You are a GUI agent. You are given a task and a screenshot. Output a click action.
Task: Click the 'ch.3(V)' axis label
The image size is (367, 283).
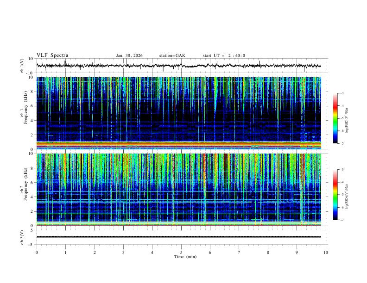point(22,238)
